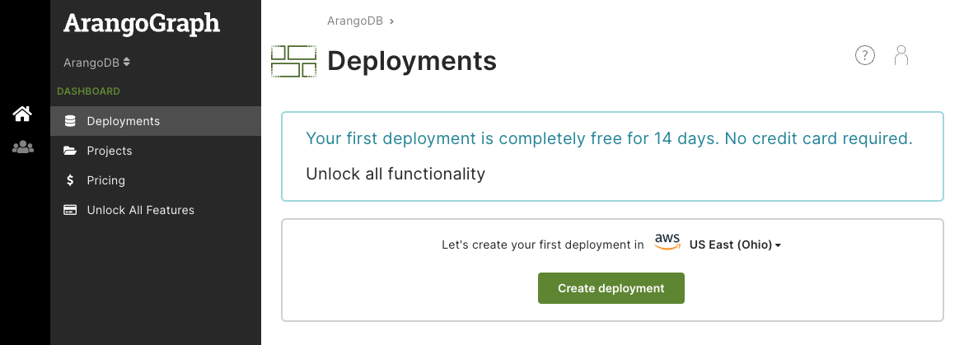The height and width of the screenshot is (345, 964).
Task: Click the Pricing dollar icon in sidebar
Action: point(70,179)
